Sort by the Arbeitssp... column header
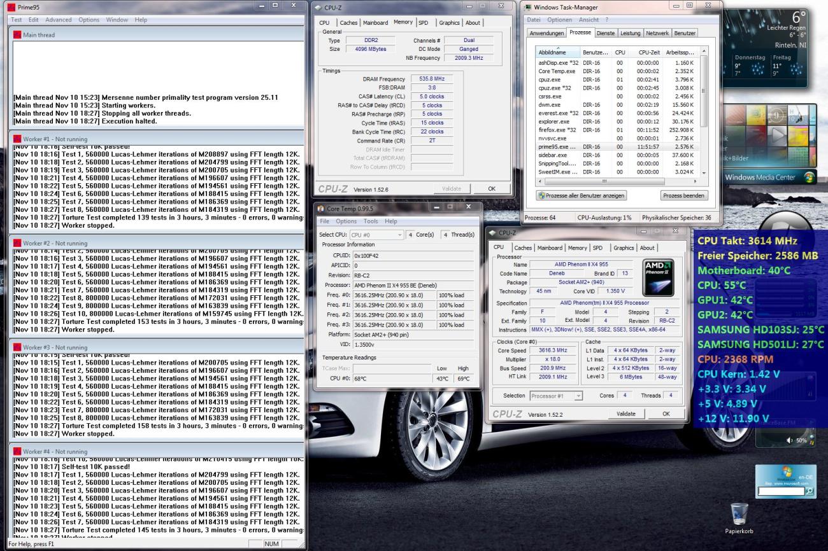Viewport: 828px width, 551px height. tap(682, 52)
